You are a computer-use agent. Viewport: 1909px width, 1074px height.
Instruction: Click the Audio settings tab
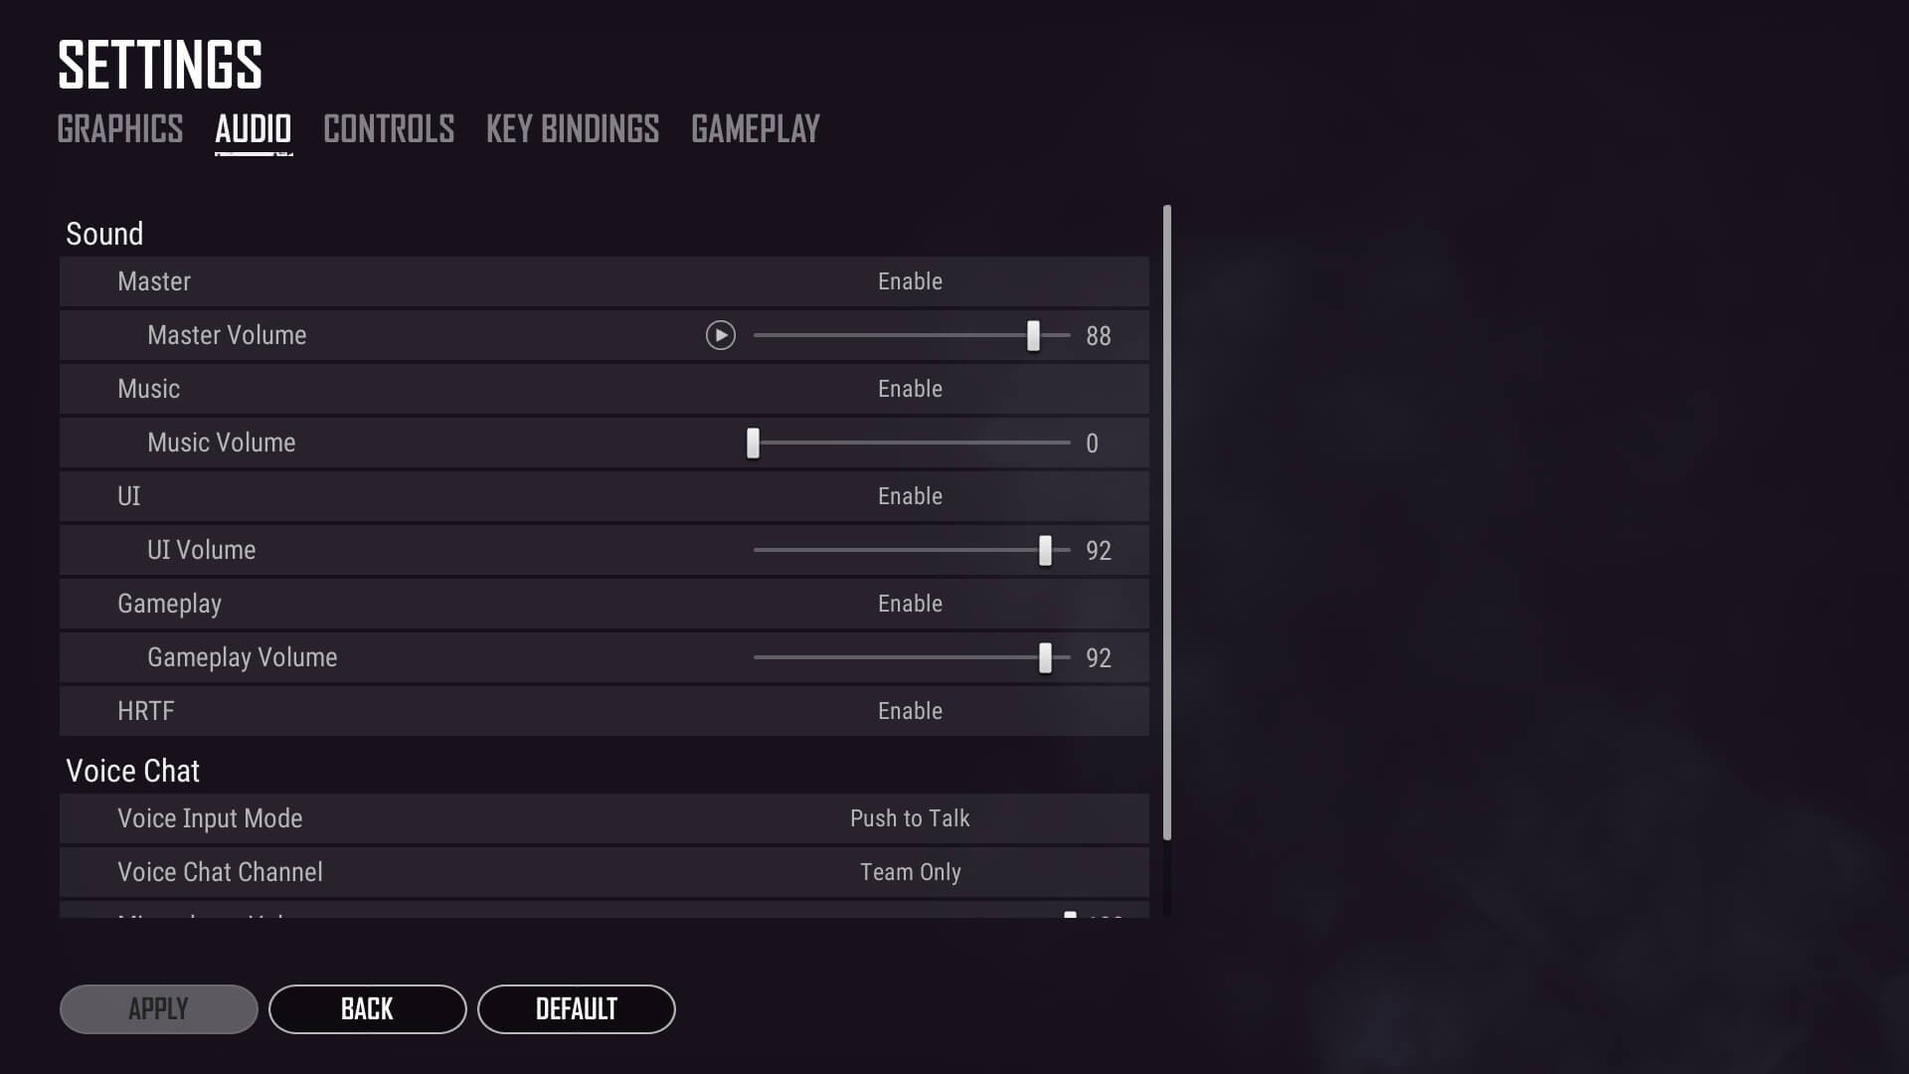(x=254, y=128)
